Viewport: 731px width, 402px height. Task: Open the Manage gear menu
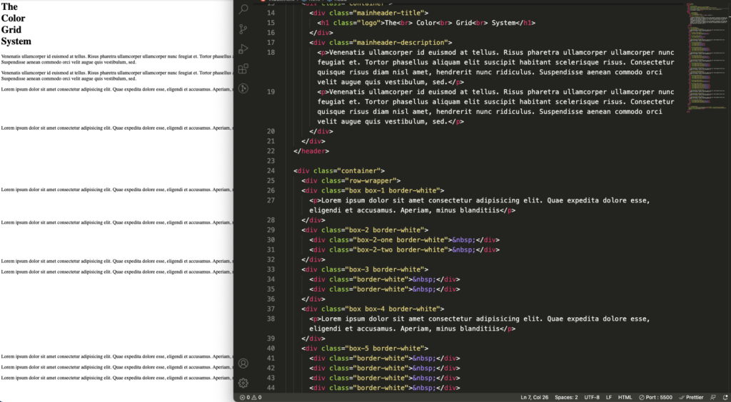(x=243, y=383)
